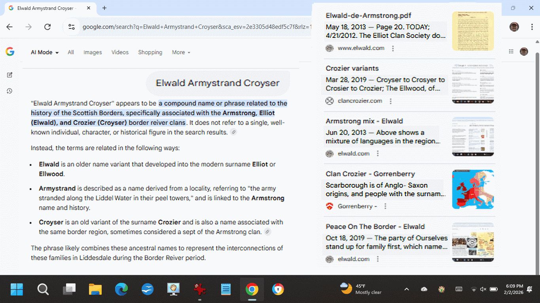Open the Crozier variants result
This screenshot has width=540, height=303.
click(352, 68)
